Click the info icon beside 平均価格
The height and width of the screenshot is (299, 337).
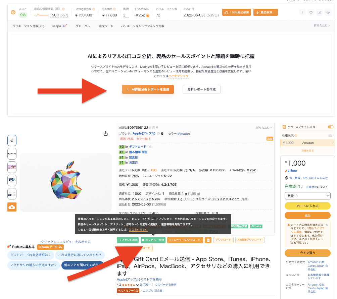pyautogui.click(x=114, y=9)
